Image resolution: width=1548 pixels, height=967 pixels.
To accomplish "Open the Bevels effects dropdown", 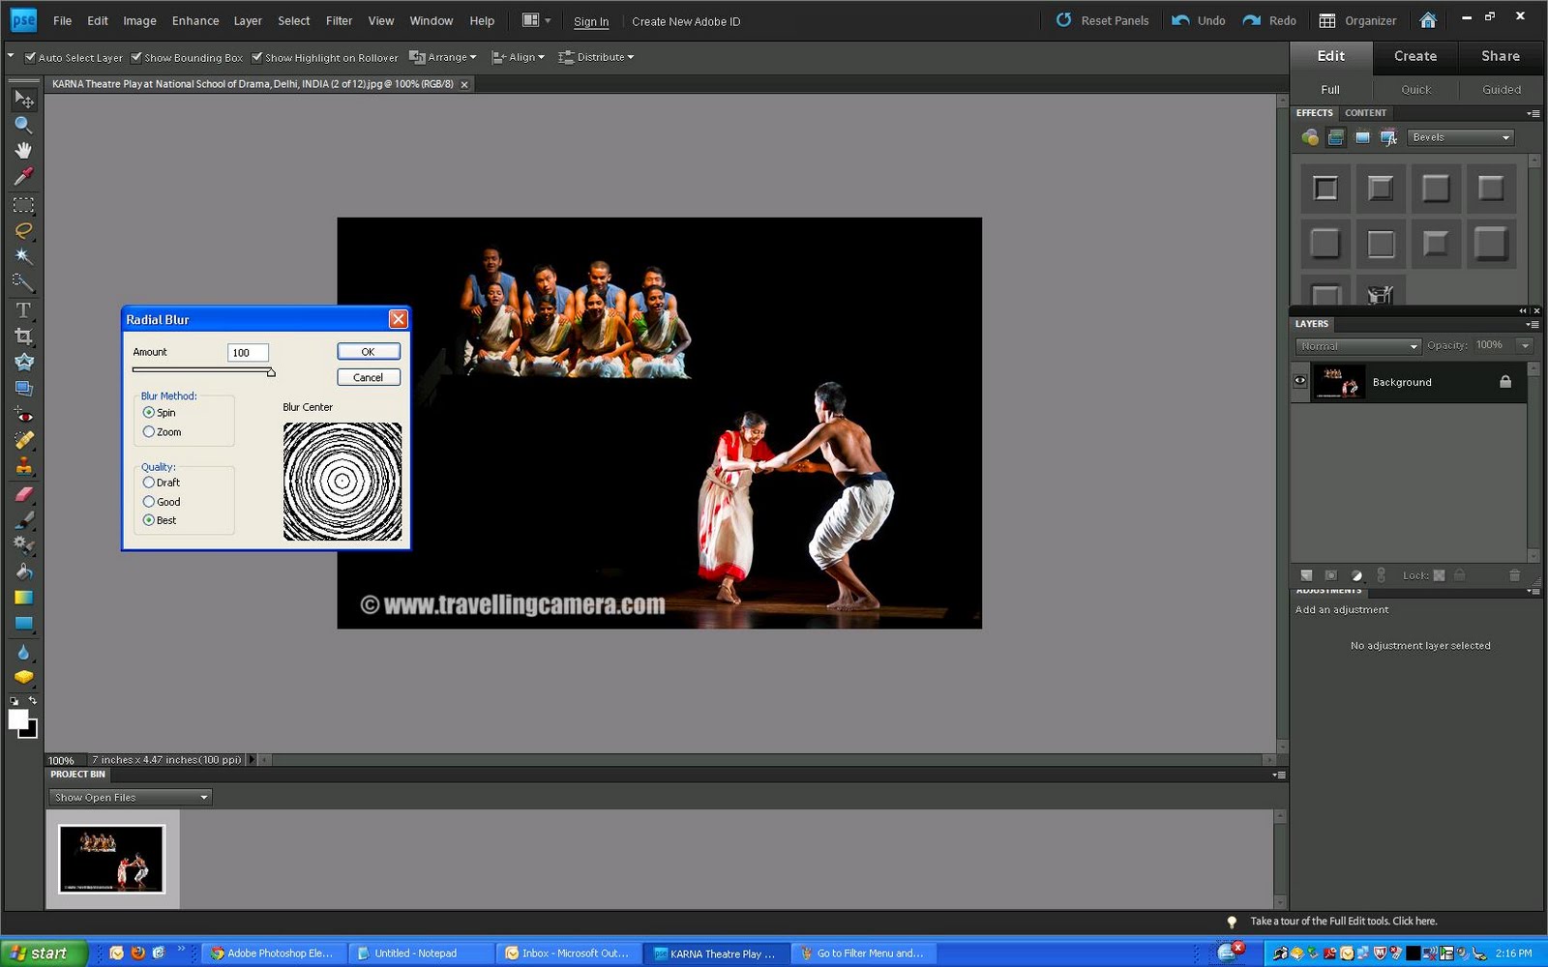I will (x=1460, y=137).
